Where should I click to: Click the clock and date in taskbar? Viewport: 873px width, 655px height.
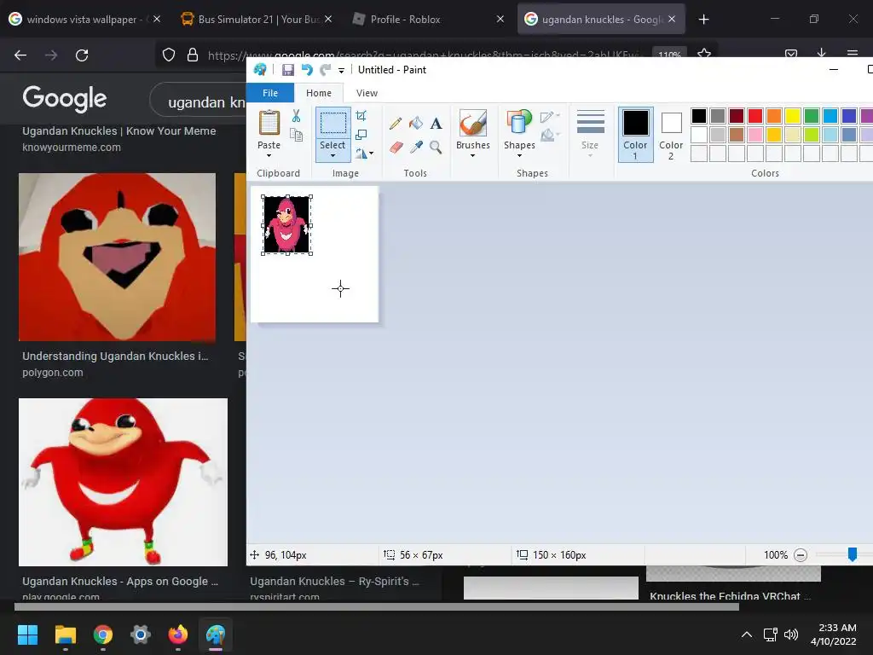click(835, 635)
